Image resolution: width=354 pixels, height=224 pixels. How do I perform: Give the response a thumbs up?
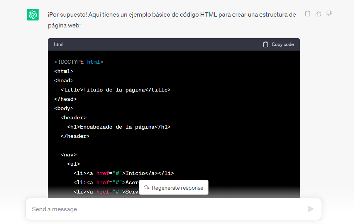[x=318, y=13]
